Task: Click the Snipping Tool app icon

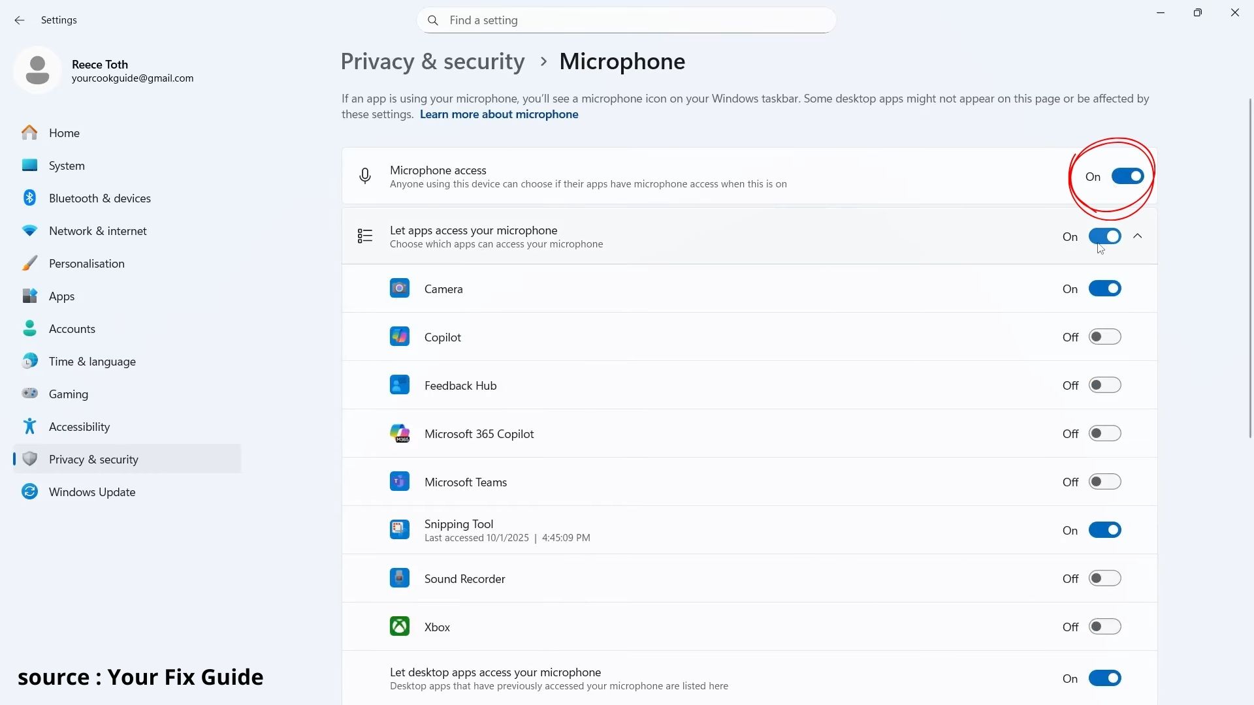Action: [400, 530]
